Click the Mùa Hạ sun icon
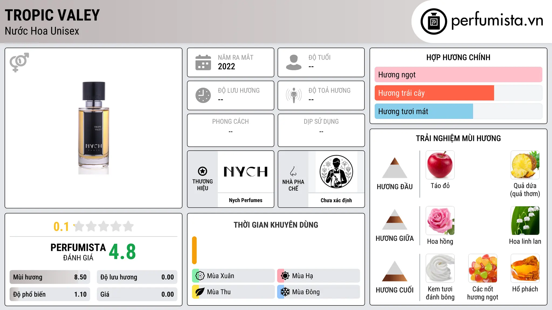552x310 pixels. (285, 276)
